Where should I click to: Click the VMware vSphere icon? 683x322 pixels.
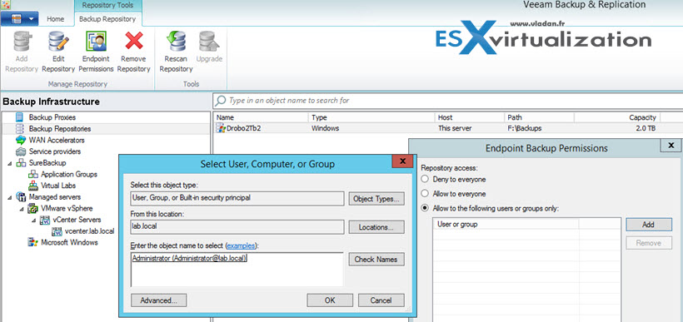33,209
